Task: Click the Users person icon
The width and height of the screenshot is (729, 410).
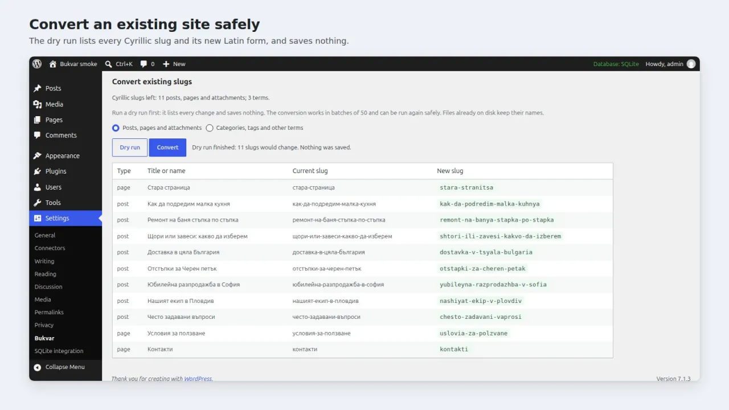Action: [38, 187]
